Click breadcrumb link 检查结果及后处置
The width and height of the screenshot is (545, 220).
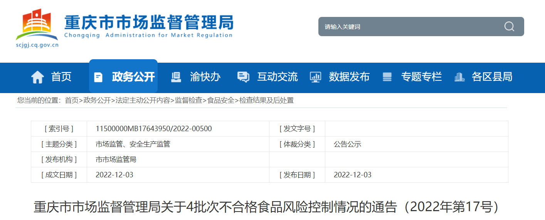tap(267, 100)
